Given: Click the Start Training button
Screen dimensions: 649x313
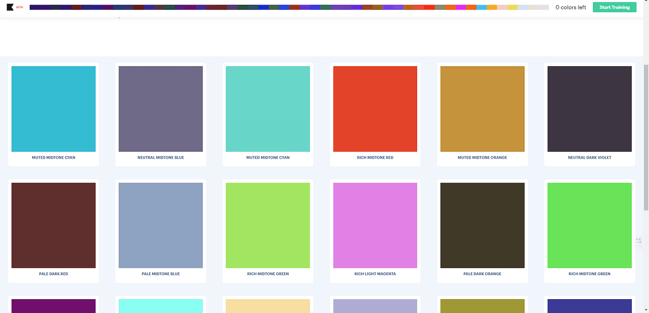Looking at the screenshot, I should pos(614,7).
